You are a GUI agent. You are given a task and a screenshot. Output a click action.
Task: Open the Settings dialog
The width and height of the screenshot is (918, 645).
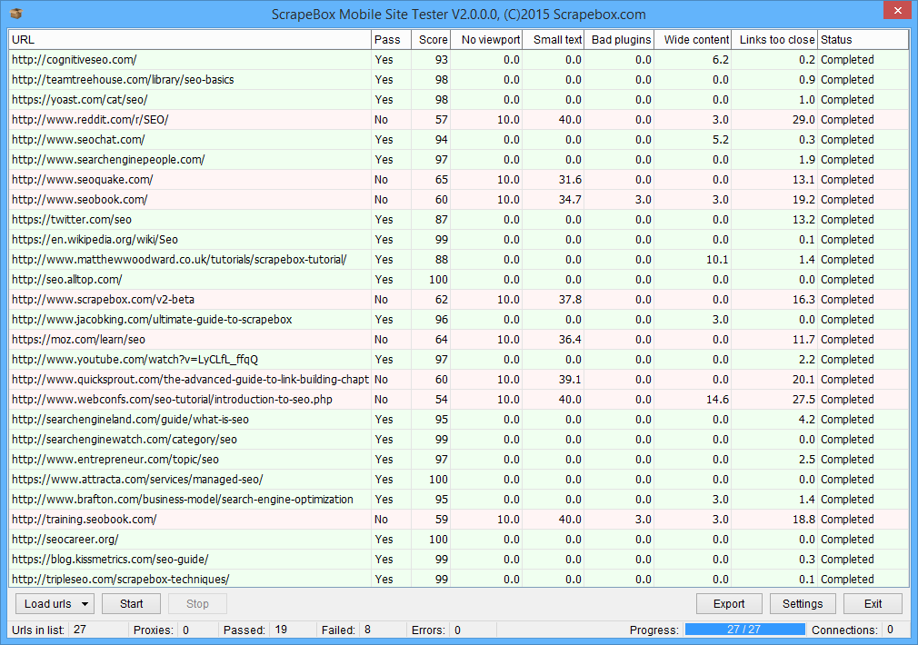803,604
